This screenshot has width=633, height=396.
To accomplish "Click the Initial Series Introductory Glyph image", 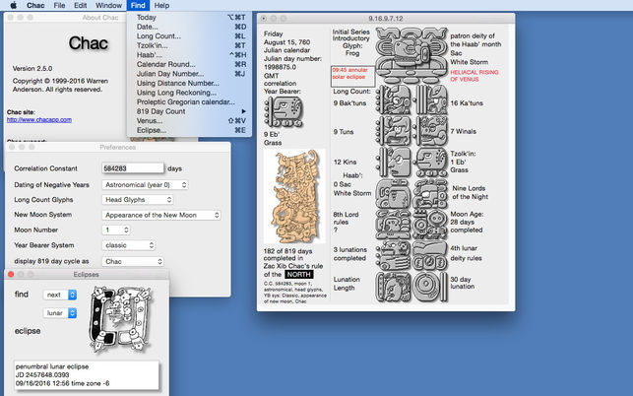I will click(x=411, y=55).
